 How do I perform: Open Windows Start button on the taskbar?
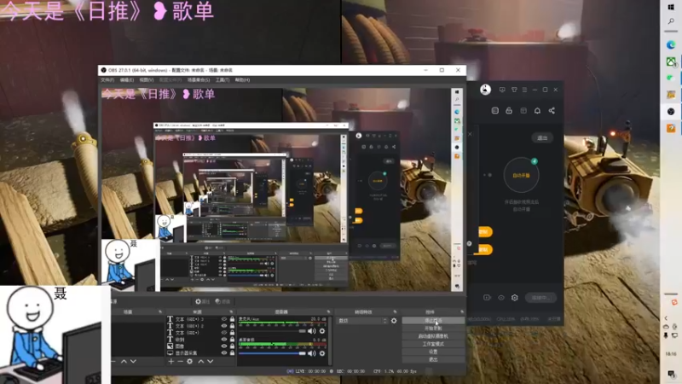pos(671,8)
